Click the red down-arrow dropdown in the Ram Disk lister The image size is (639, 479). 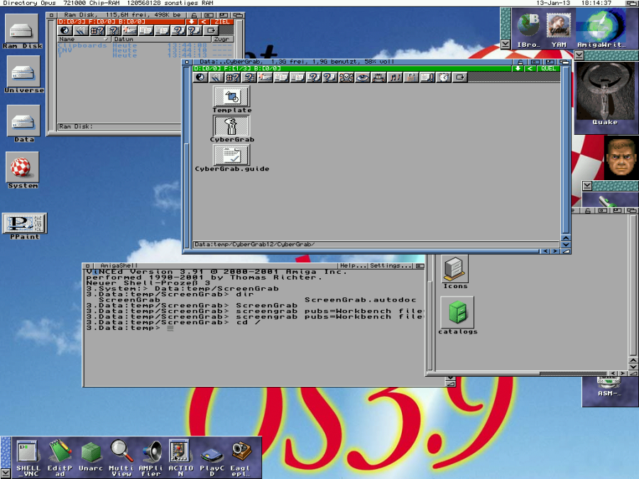(x=192, y=22)
